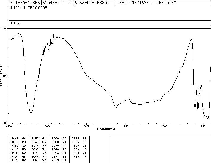Click transmittance value 66 beside 3140
Viewport: 211px width, 163px height.
point(44,142)
